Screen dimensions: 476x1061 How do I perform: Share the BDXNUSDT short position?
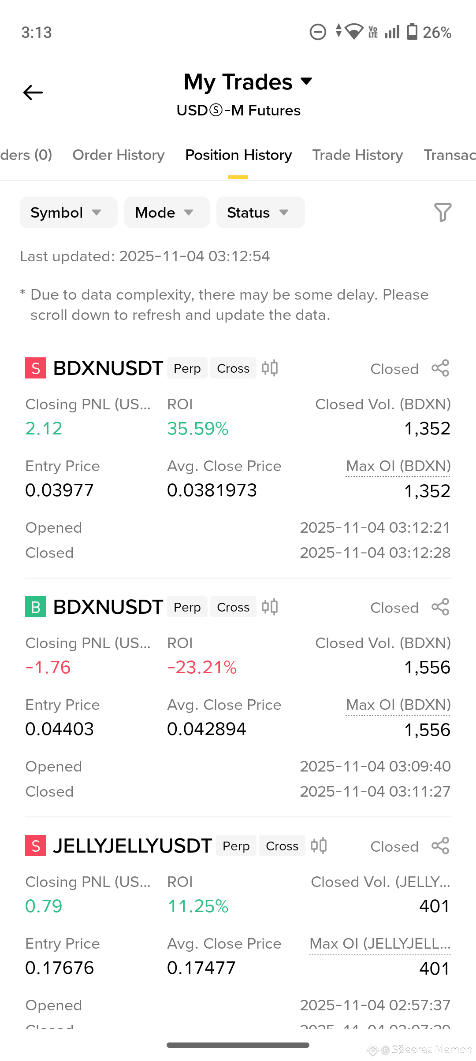[x=440, y=368]
